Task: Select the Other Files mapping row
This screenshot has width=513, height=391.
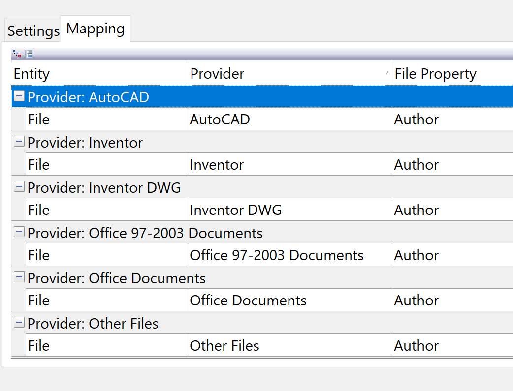Action: tap(98, 345)
